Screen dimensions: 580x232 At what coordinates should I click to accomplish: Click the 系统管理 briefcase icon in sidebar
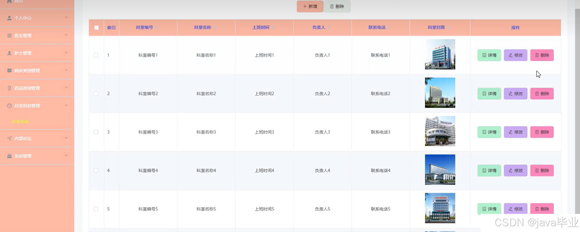click(x=9, y=156)
